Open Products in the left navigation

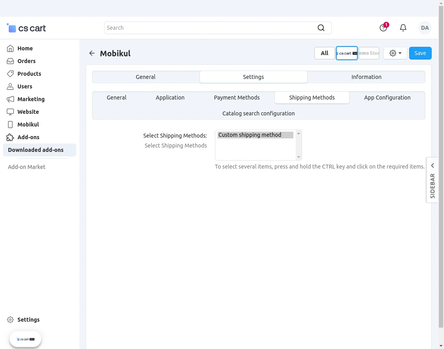tap(29, 74)
